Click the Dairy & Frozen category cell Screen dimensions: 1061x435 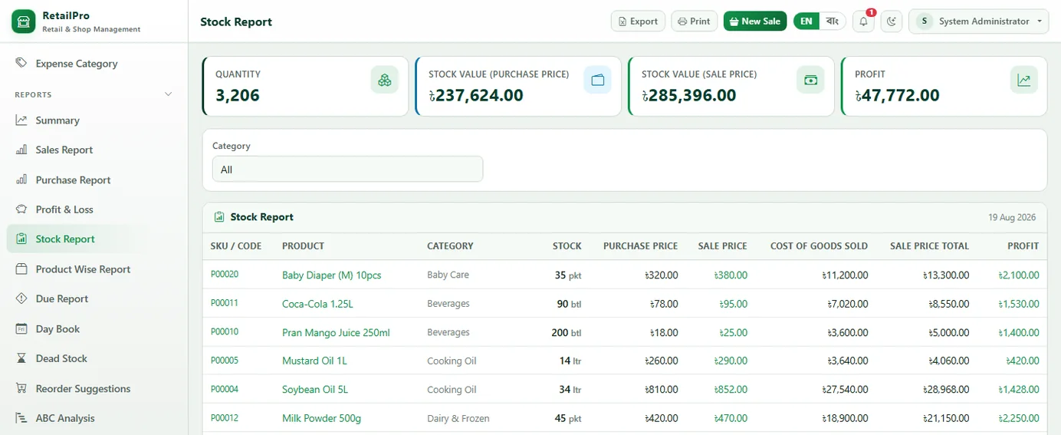[458, 418]
